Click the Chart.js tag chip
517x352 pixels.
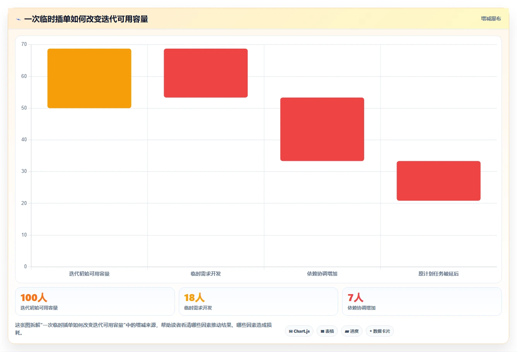pyautogui.click(x=299, y=331)
